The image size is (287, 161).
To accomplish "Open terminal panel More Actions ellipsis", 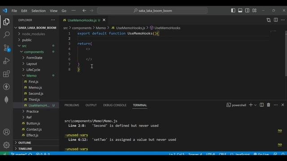I will click(x=276, y=105).
